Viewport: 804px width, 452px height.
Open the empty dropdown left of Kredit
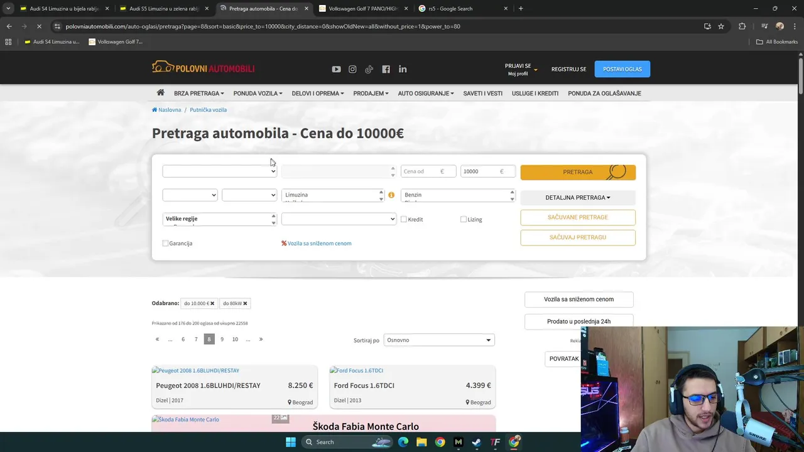pos(339,219)
